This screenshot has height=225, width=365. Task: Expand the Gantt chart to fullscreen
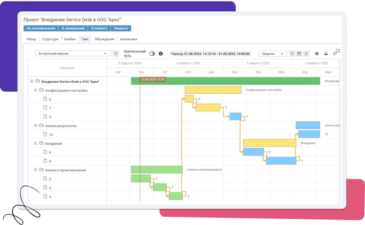338,51
